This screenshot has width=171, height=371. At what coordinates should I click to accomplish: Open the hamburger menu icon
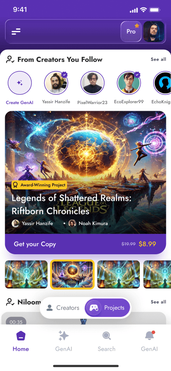pyautogui.click(x=16, y=31)
